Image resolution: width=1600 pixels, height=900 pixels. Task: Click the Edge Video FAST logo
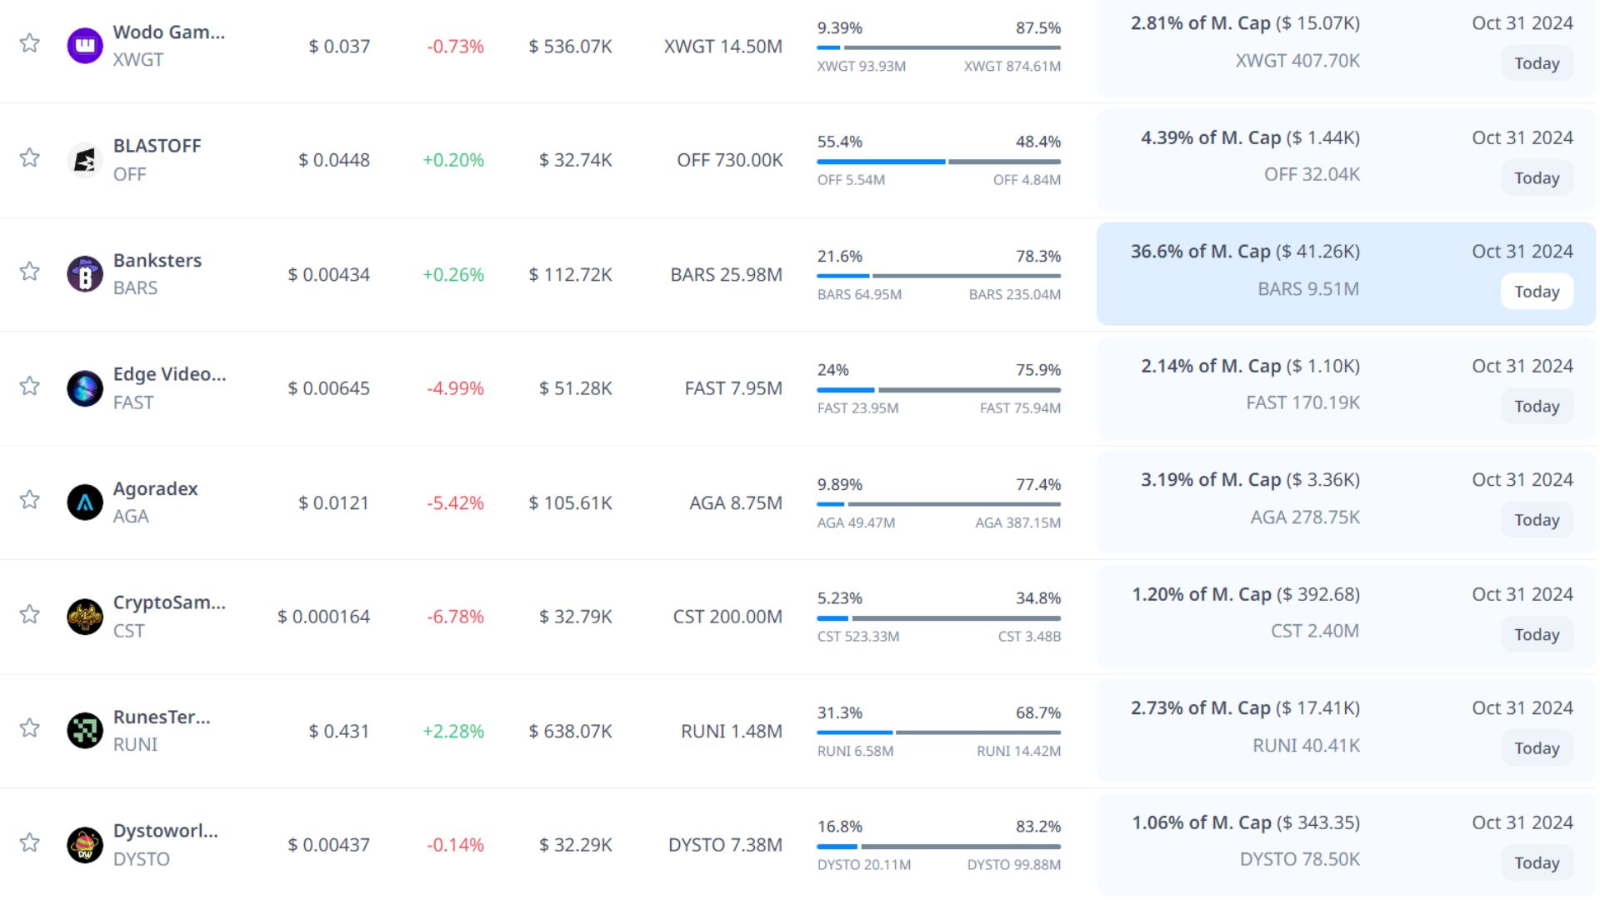click(x=85, y=388)
